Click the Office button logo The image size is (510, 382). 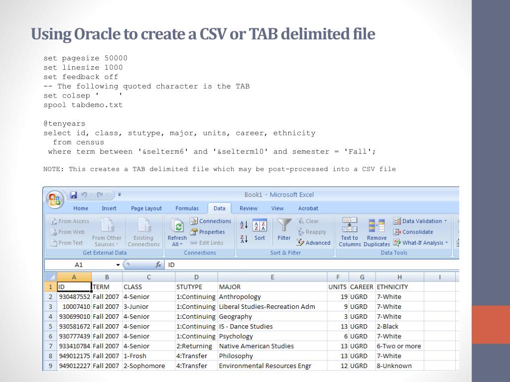tap(54, 198)
